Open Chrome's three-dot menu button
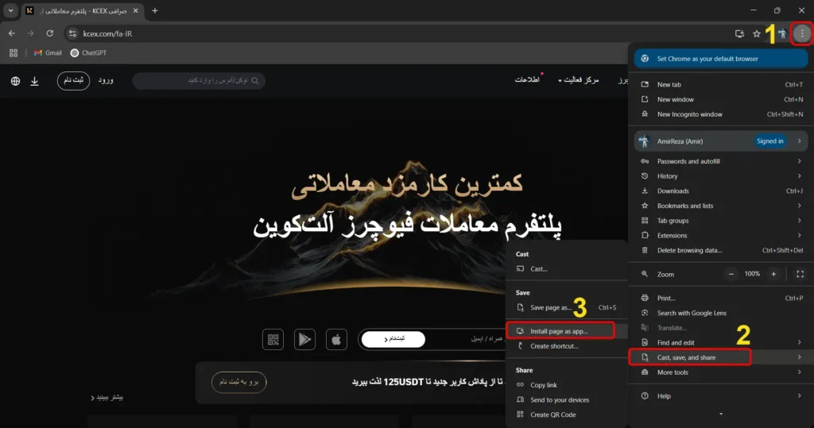The width and height of the screenshot is (814, 428). click(802, 33)
